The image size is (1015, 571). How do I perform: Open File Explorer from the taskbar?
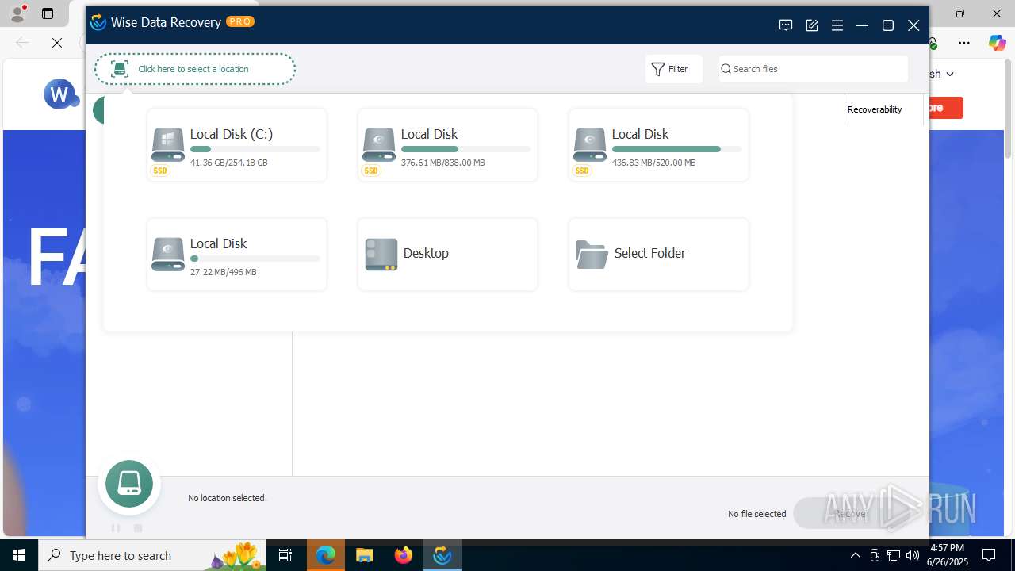click(365, 555)
